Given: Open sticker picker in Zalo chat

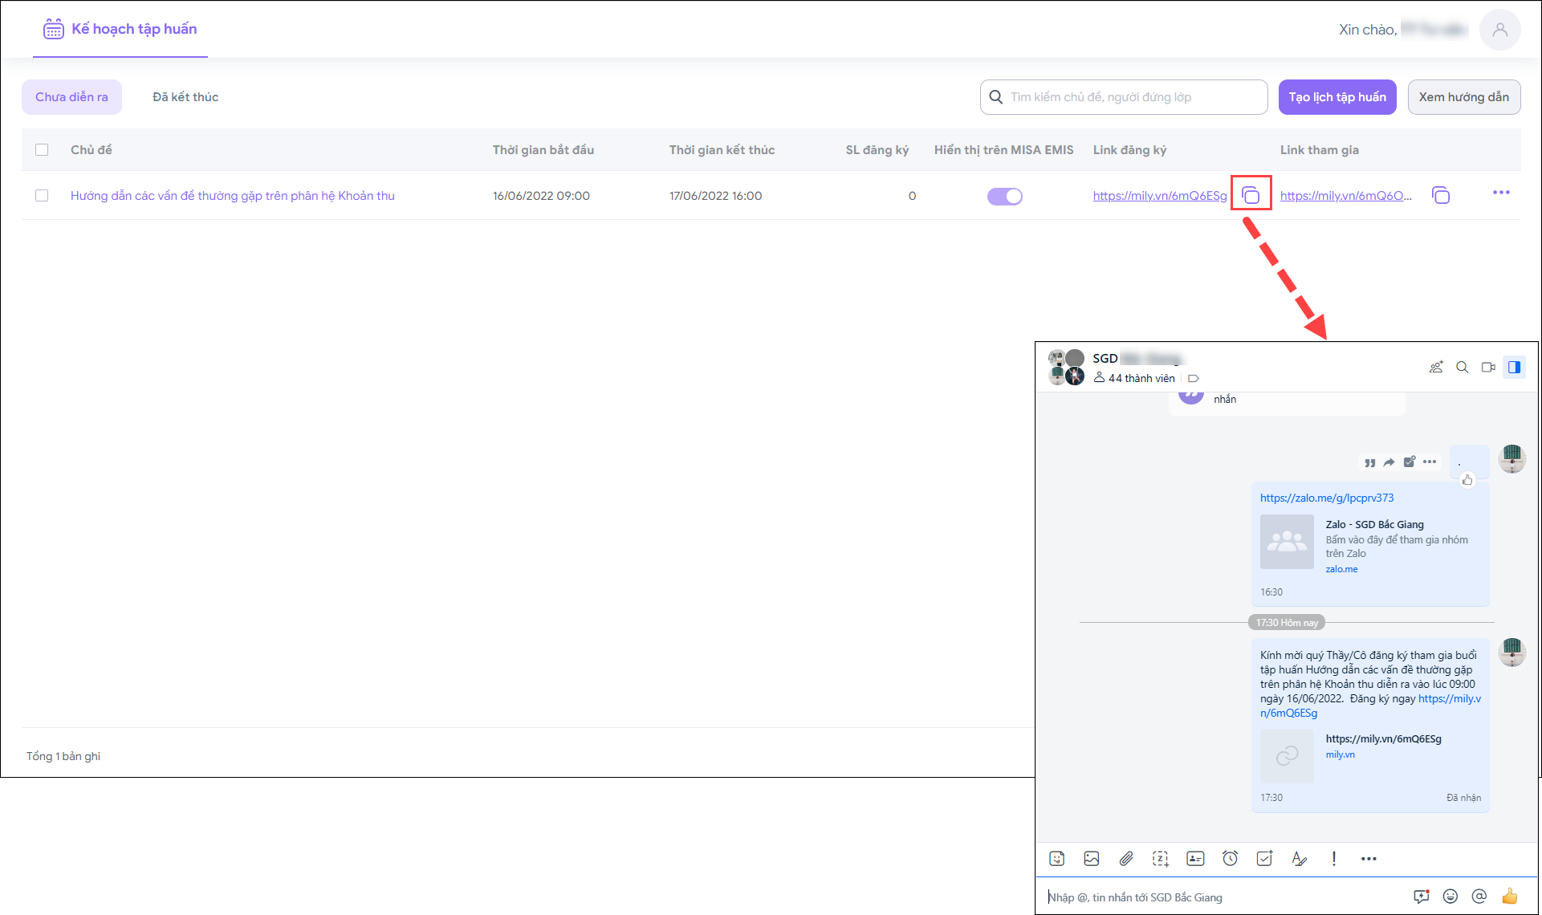Looking at the screenshot, I should (1057, 859).
